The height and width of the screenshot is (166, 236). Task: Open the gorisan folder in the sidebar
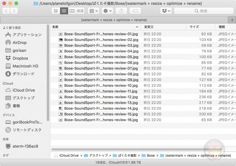tap(16, 50)
